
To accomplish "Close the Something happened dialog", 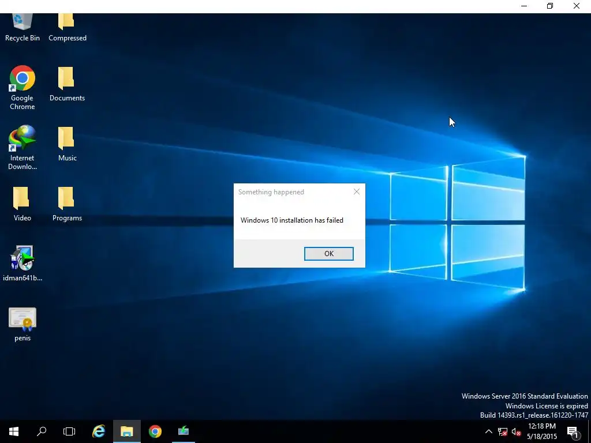I will pyautogui.click(x=357, y=192).
